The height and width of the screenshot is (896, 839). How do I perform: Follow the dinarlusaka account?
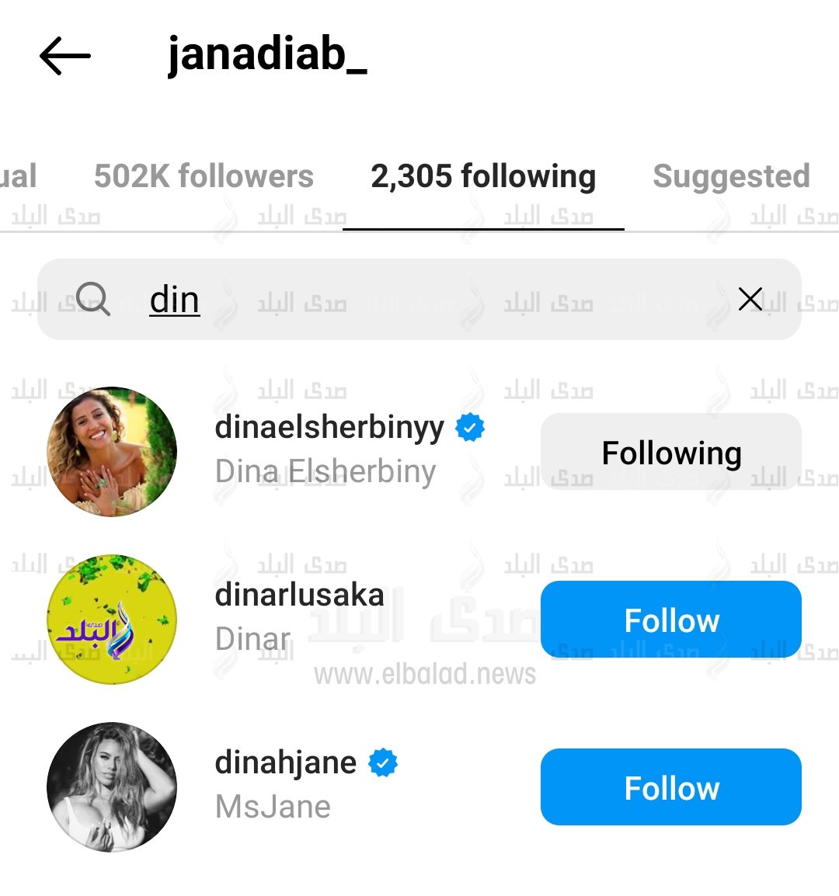point(671,620)
